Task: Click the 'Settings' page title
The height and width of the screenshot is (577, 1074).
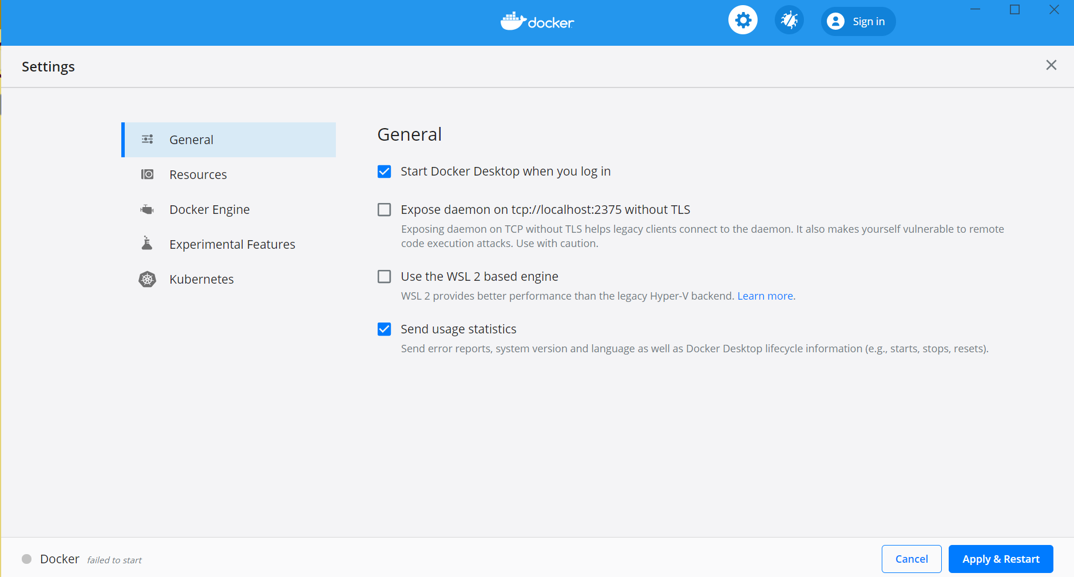Action: [x=48, y=66]
